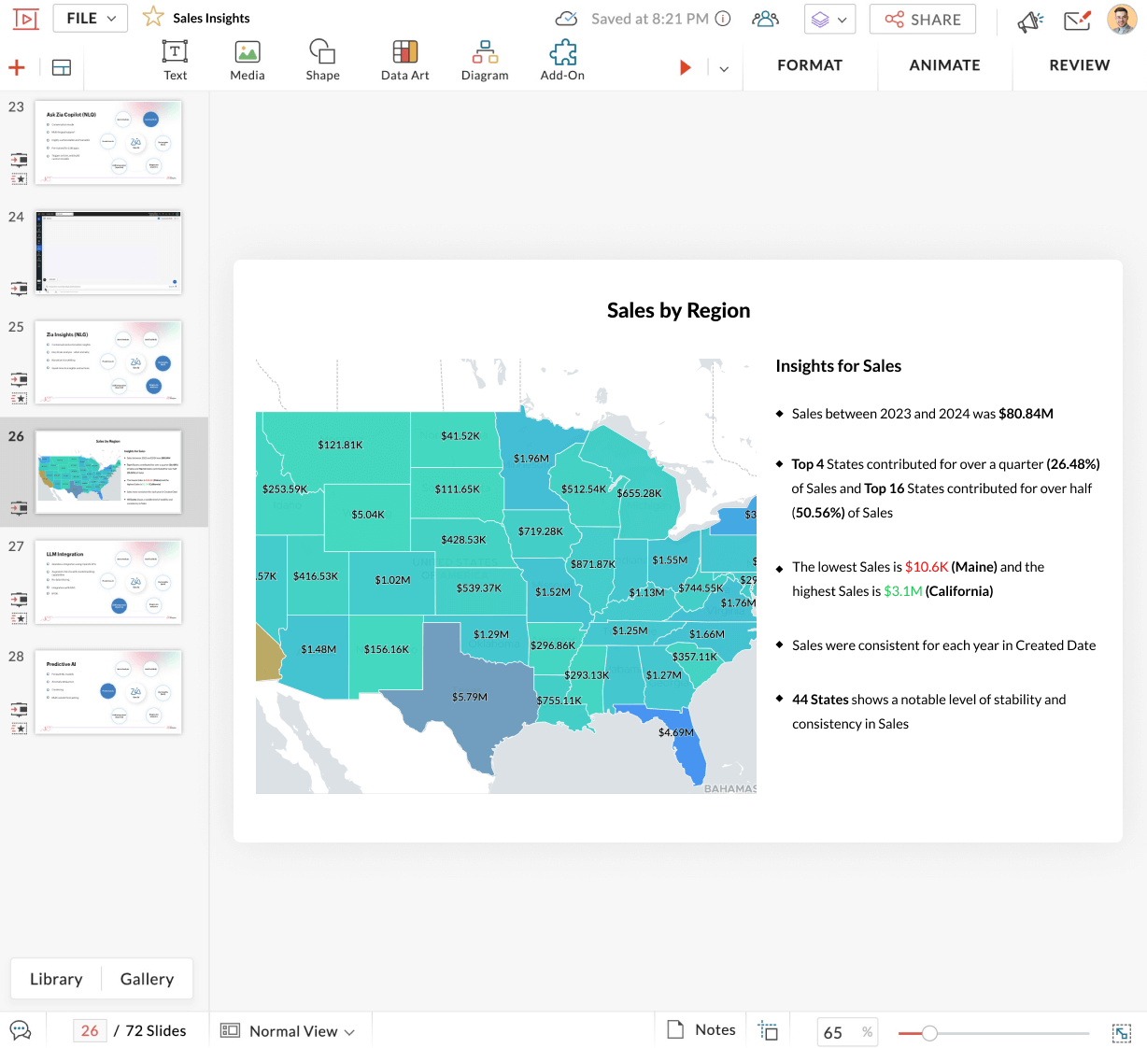Open the comments chat icon
The image size is (1147, 1048).
point(21,1030)
